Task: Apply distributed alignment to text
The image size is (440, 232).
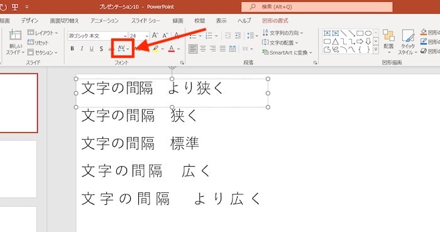Action: click(x=233, y=49)
